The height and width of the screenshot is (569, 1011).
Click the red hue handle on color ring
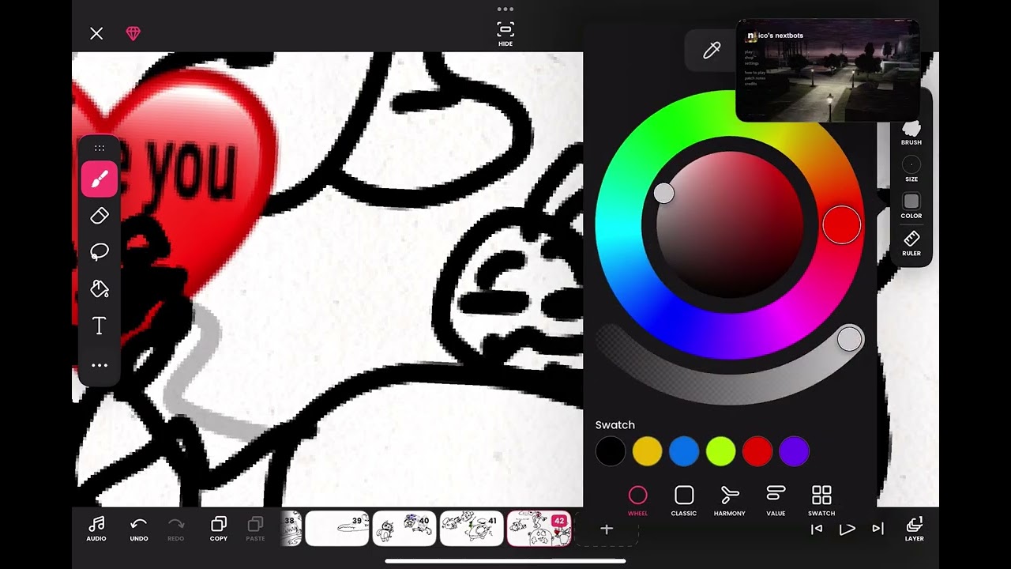pyautogui.click(x=841, y=225)
